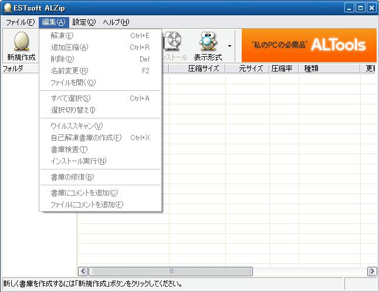This screenshot has height=292, width=379.
Task: Select 追加圧縮(A) menu entry
Action: (x=100, y=47)
